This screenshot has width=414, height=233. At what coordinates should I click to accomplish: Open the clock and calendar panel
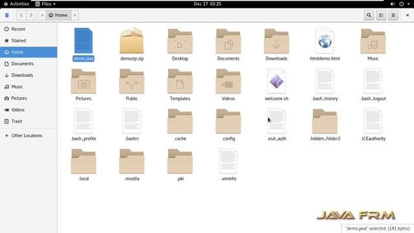tap(207, 4)
